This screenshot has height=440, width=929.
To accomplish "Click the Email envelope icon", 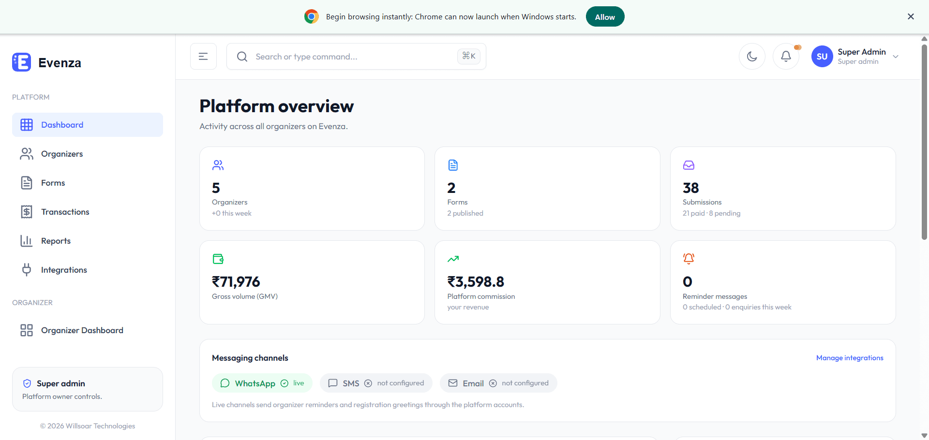I will click(x=453, y=383).
